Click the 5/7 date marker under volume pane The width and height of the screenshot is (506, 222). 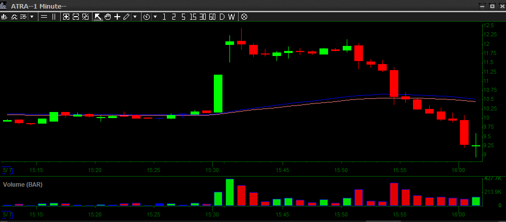[x=7, y=214]
